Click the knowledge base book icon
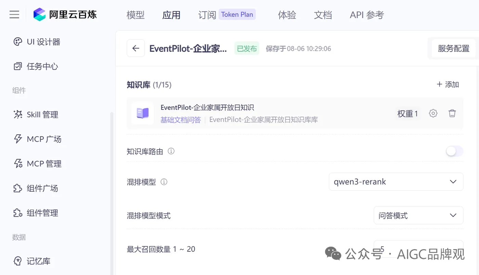The image size is (479, 275). [142, 113]
